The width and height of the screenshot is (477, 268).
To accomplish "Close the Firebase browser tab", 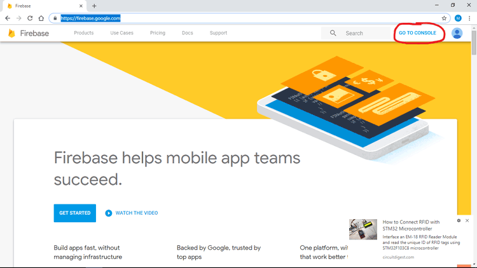I will [81, 6].
